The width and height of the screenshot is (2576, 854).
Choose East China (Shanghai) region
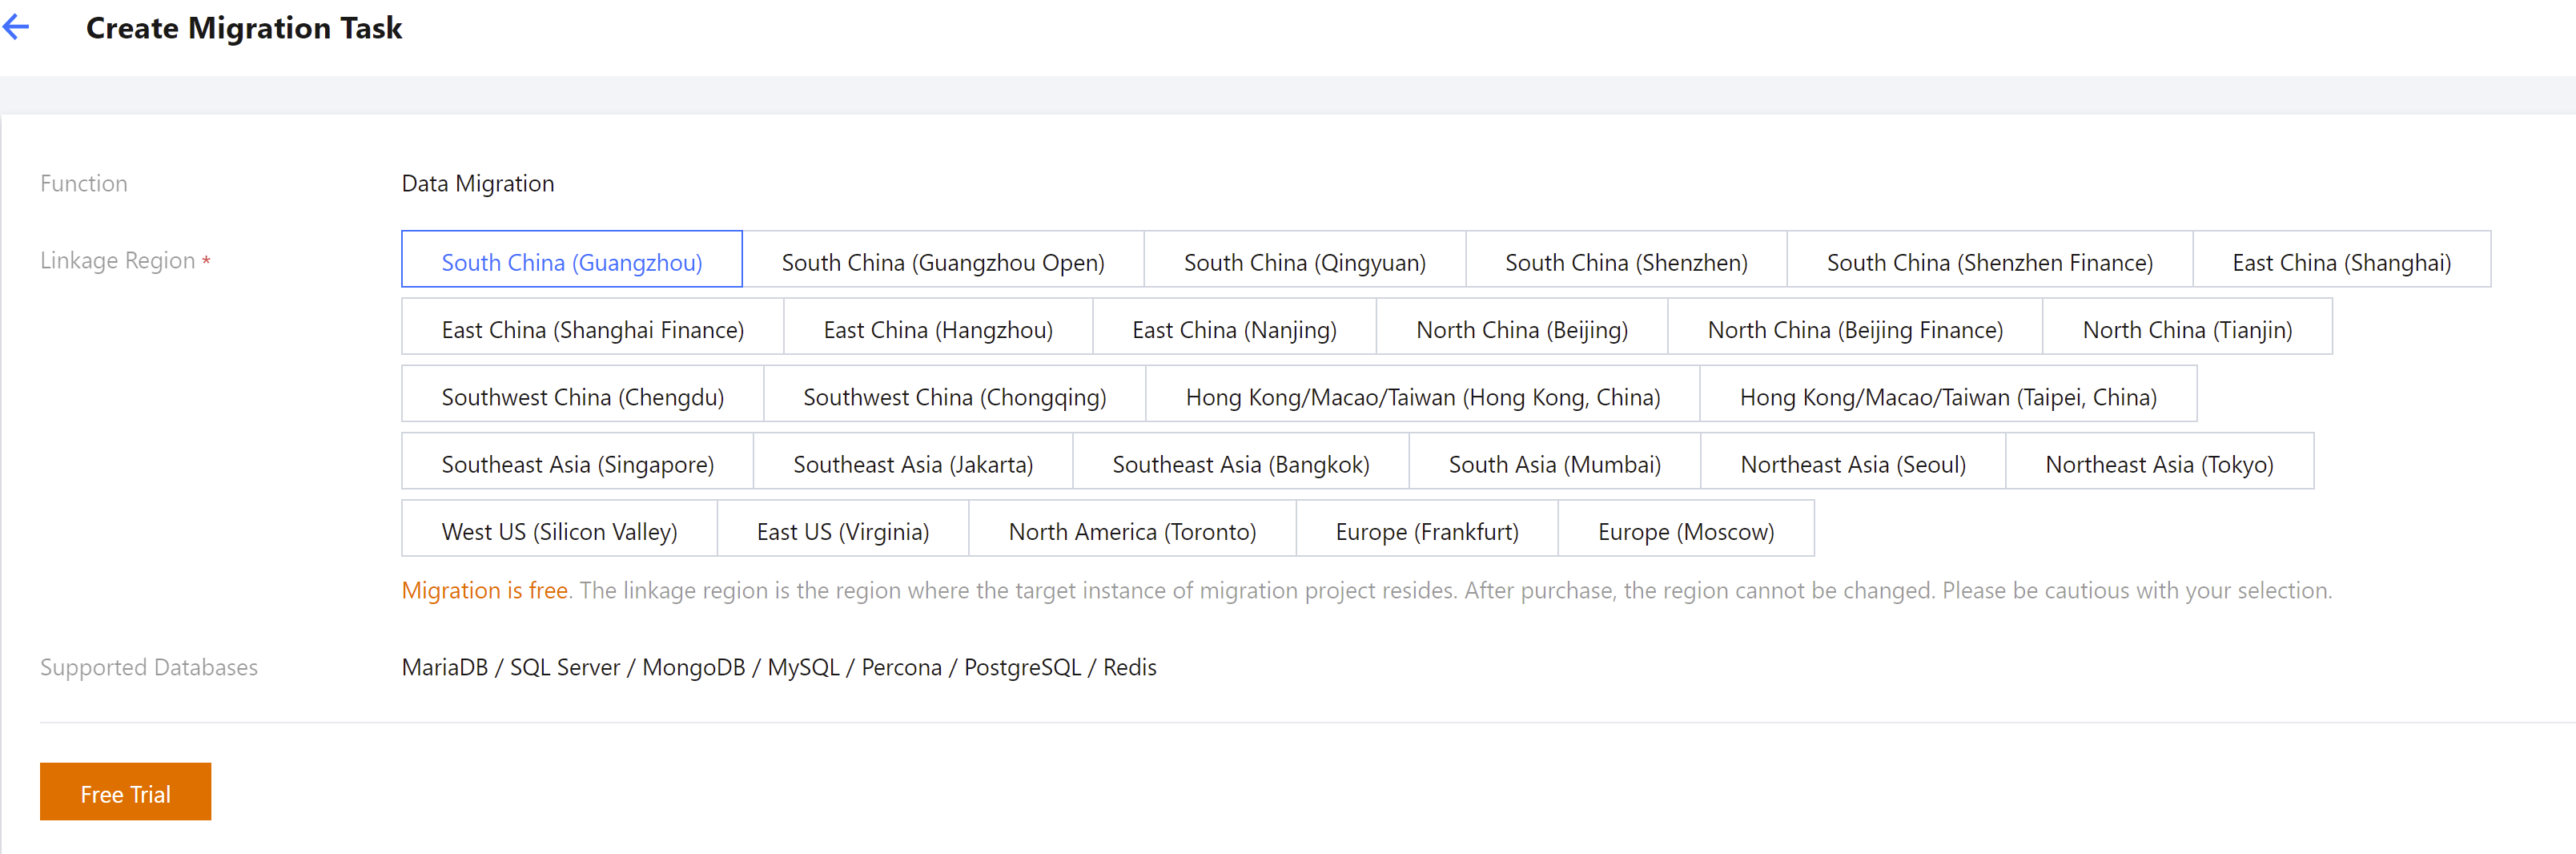click(x=2342, y=260)
